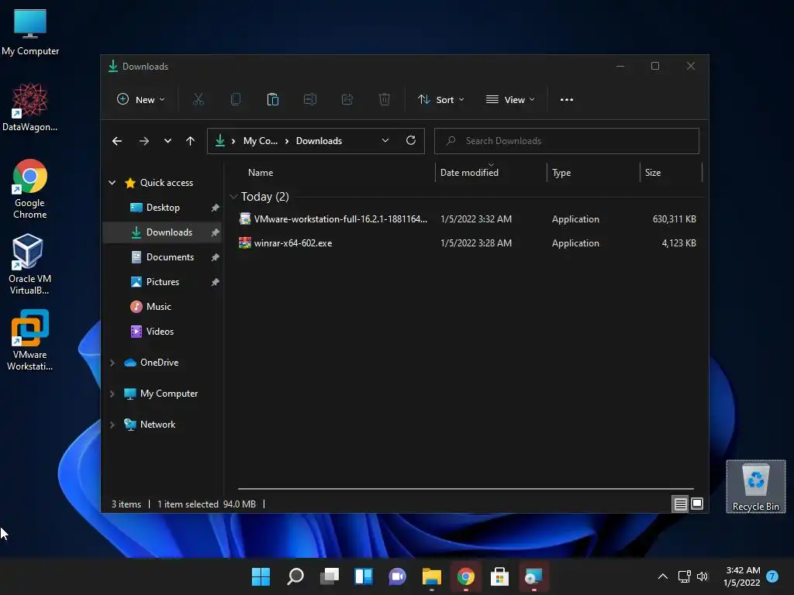Click File Explorer on the taskbar
This screenshot has height=595, width=794.
coord(432,576)
